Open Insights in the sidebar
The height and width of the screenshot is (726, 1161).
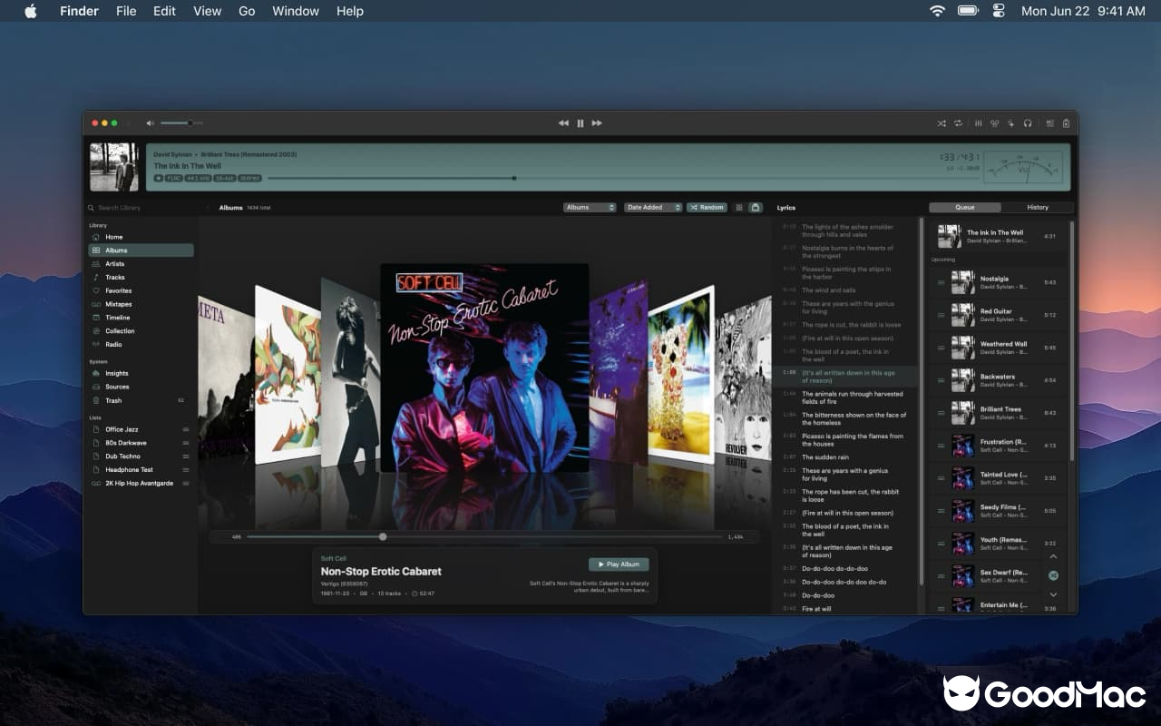pos(141,373)
